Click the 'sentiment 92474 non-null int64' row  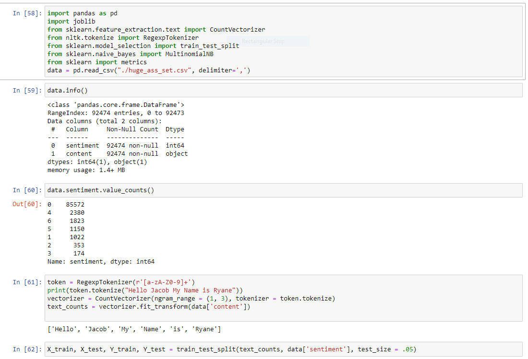[118, 146]
